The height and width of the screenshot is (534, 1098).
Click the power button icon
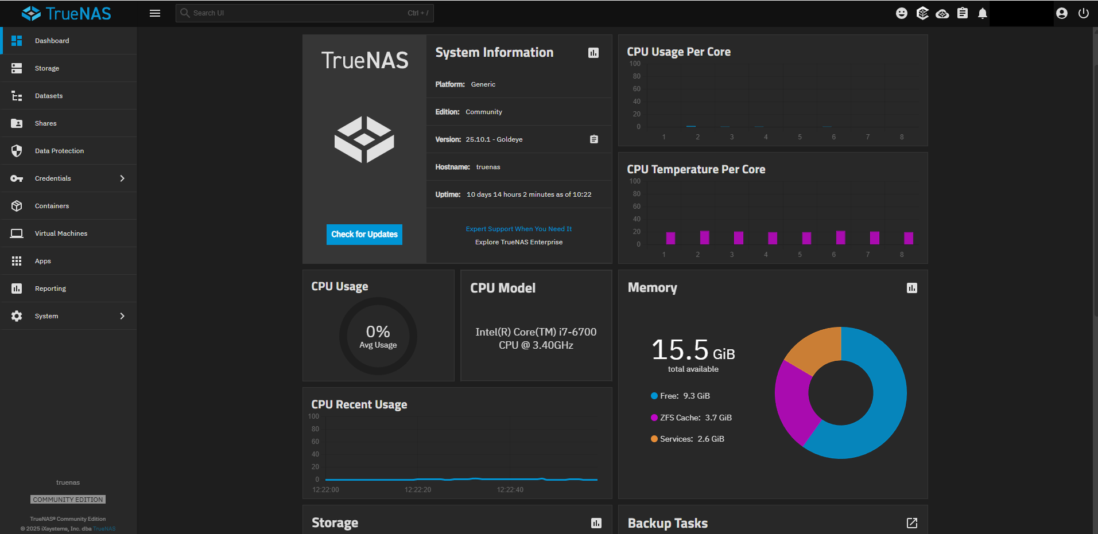(x=1084, y=13)
